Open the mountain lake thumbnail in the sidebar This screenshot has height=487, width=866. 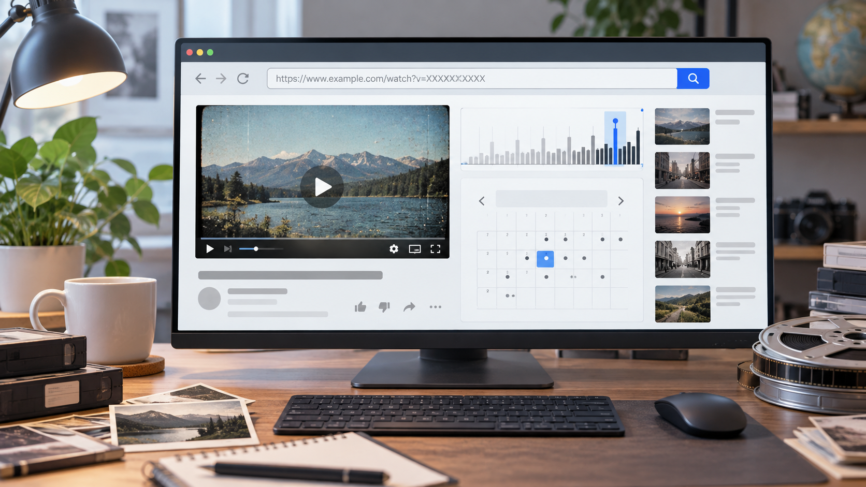pyautogui.click(x=682, y=126)
